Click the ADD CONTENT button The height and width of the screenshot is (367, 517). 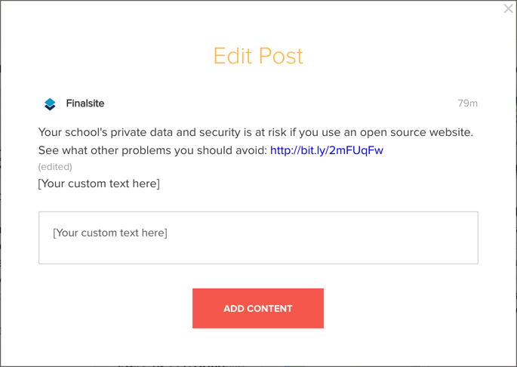(x=258, y=308)
